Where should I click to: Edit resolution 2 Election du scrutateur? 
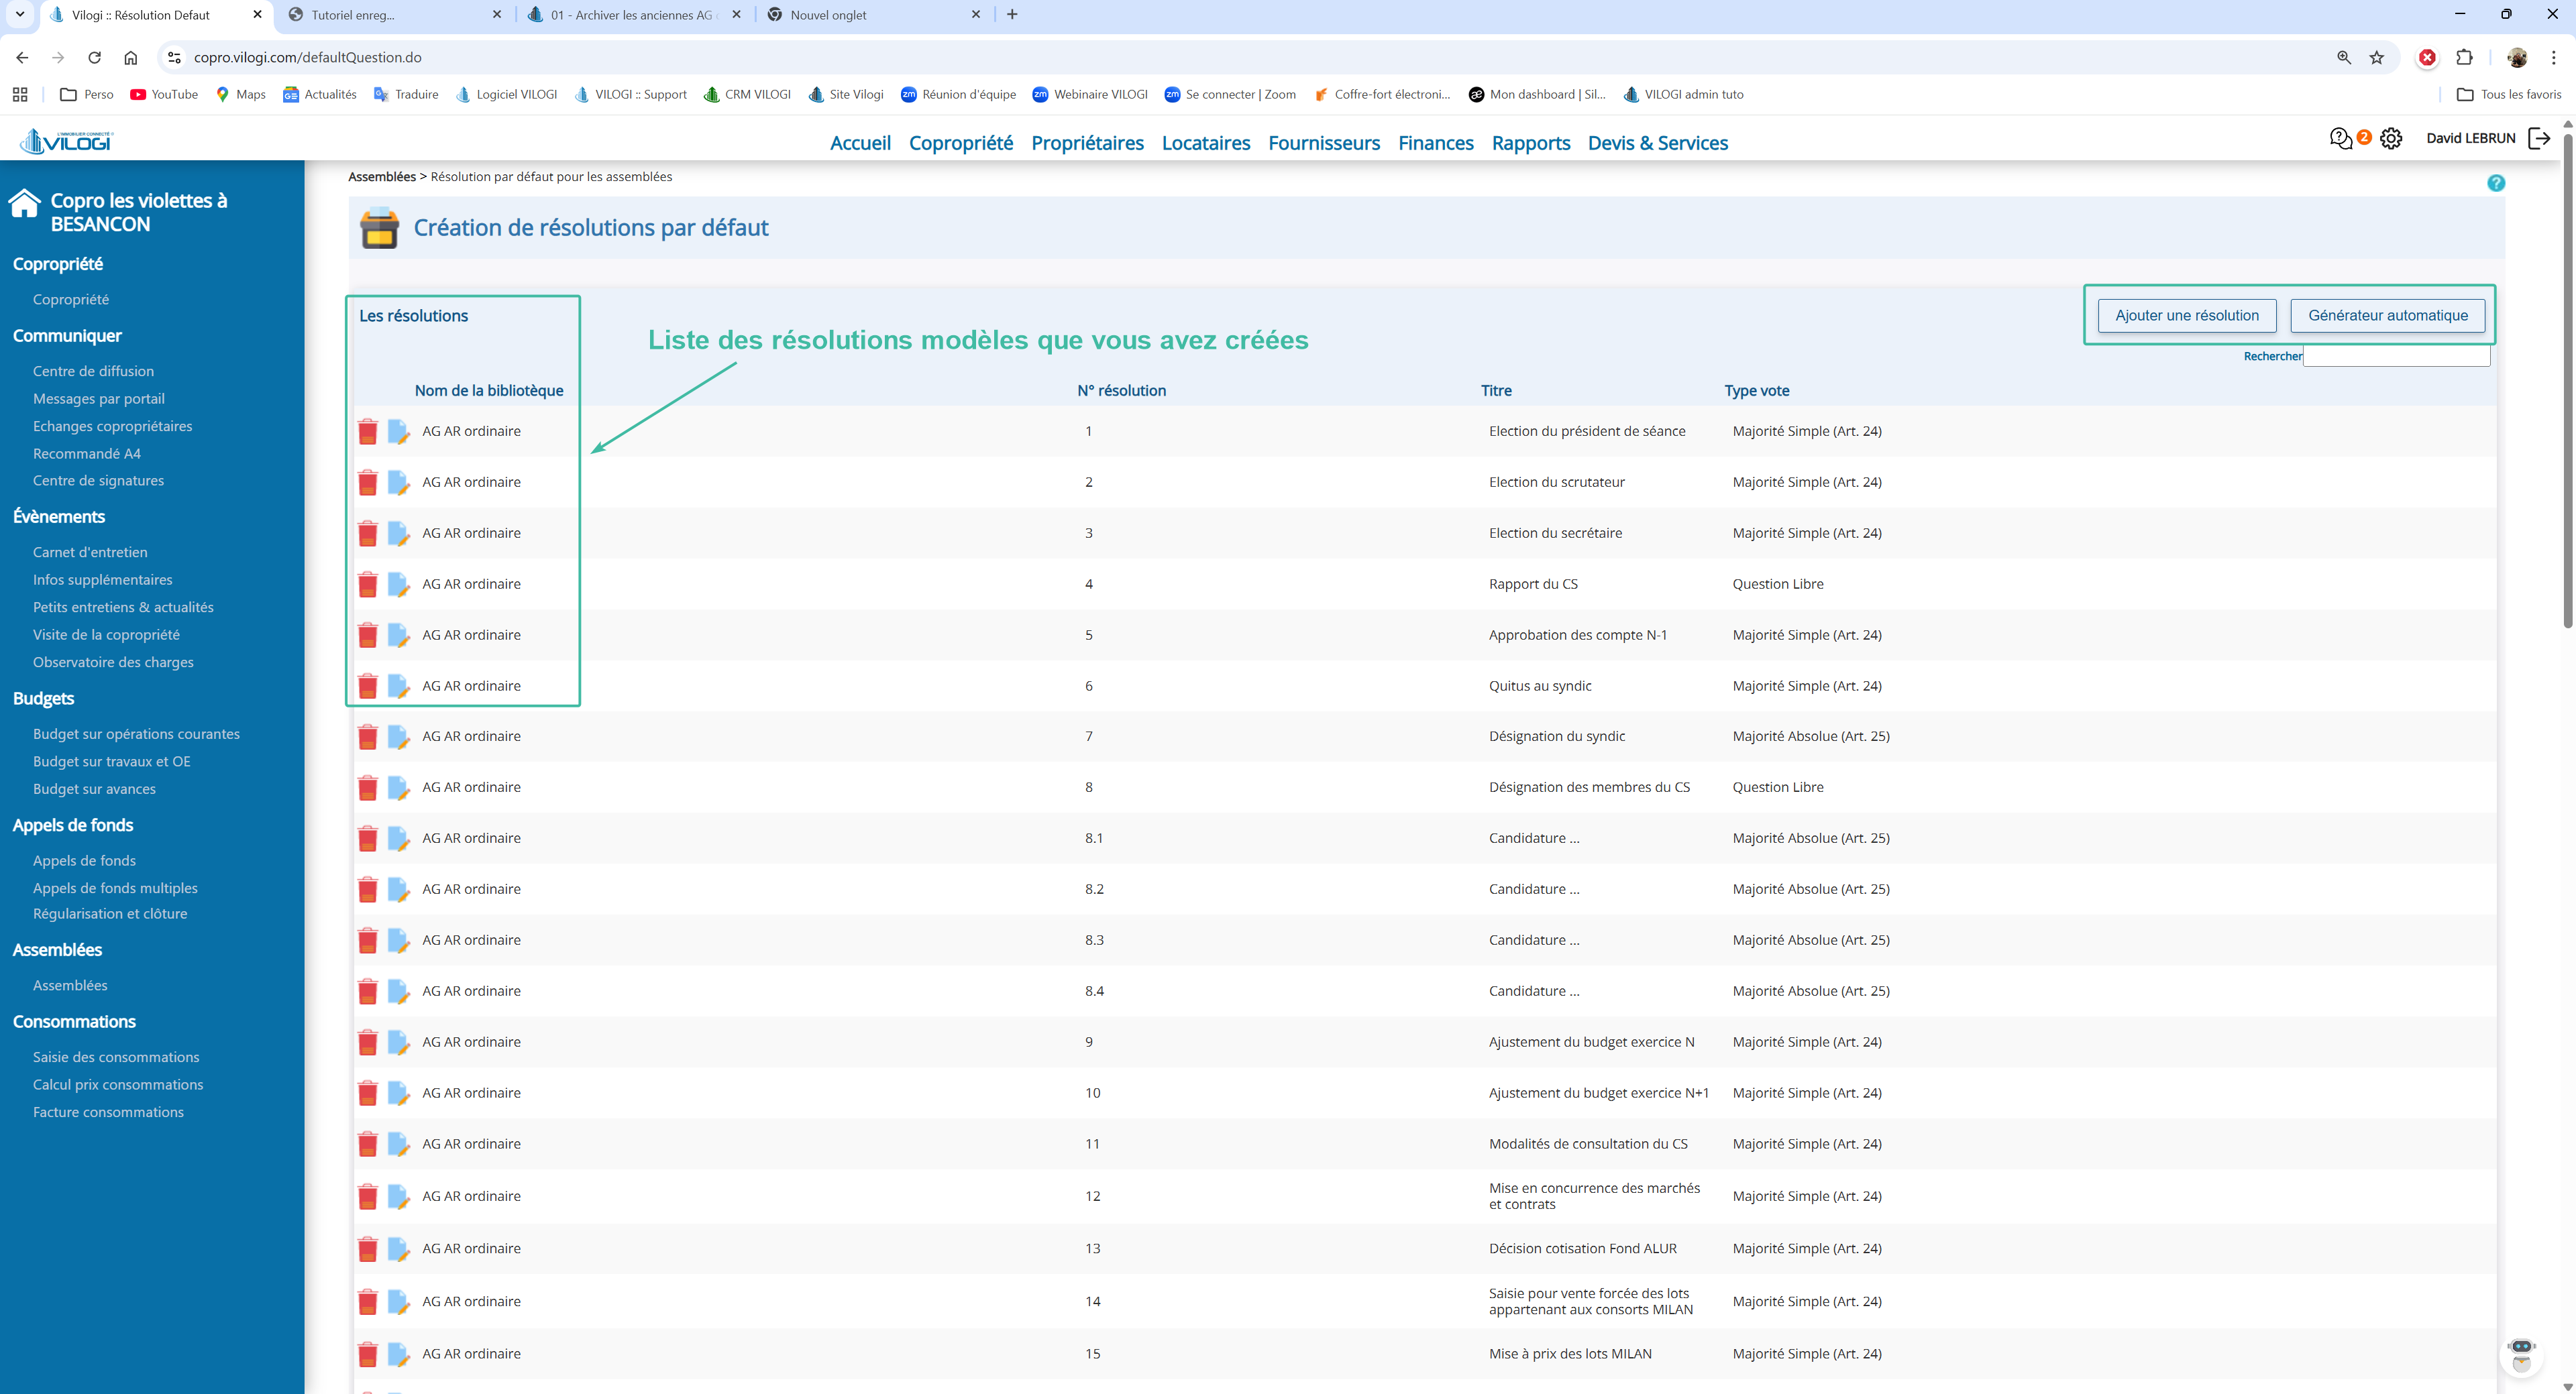[x=398, y=483]
